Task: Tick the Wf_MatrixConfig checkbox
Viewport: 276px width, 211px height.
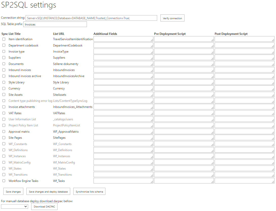Action: pos(4,162)
